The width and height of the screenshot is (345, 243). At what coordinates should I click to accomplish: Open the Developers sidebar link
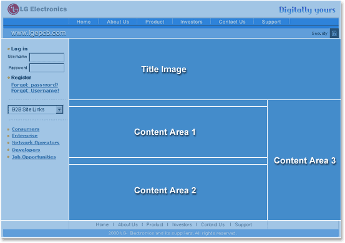pyautogui.click(x=26, y=150)
